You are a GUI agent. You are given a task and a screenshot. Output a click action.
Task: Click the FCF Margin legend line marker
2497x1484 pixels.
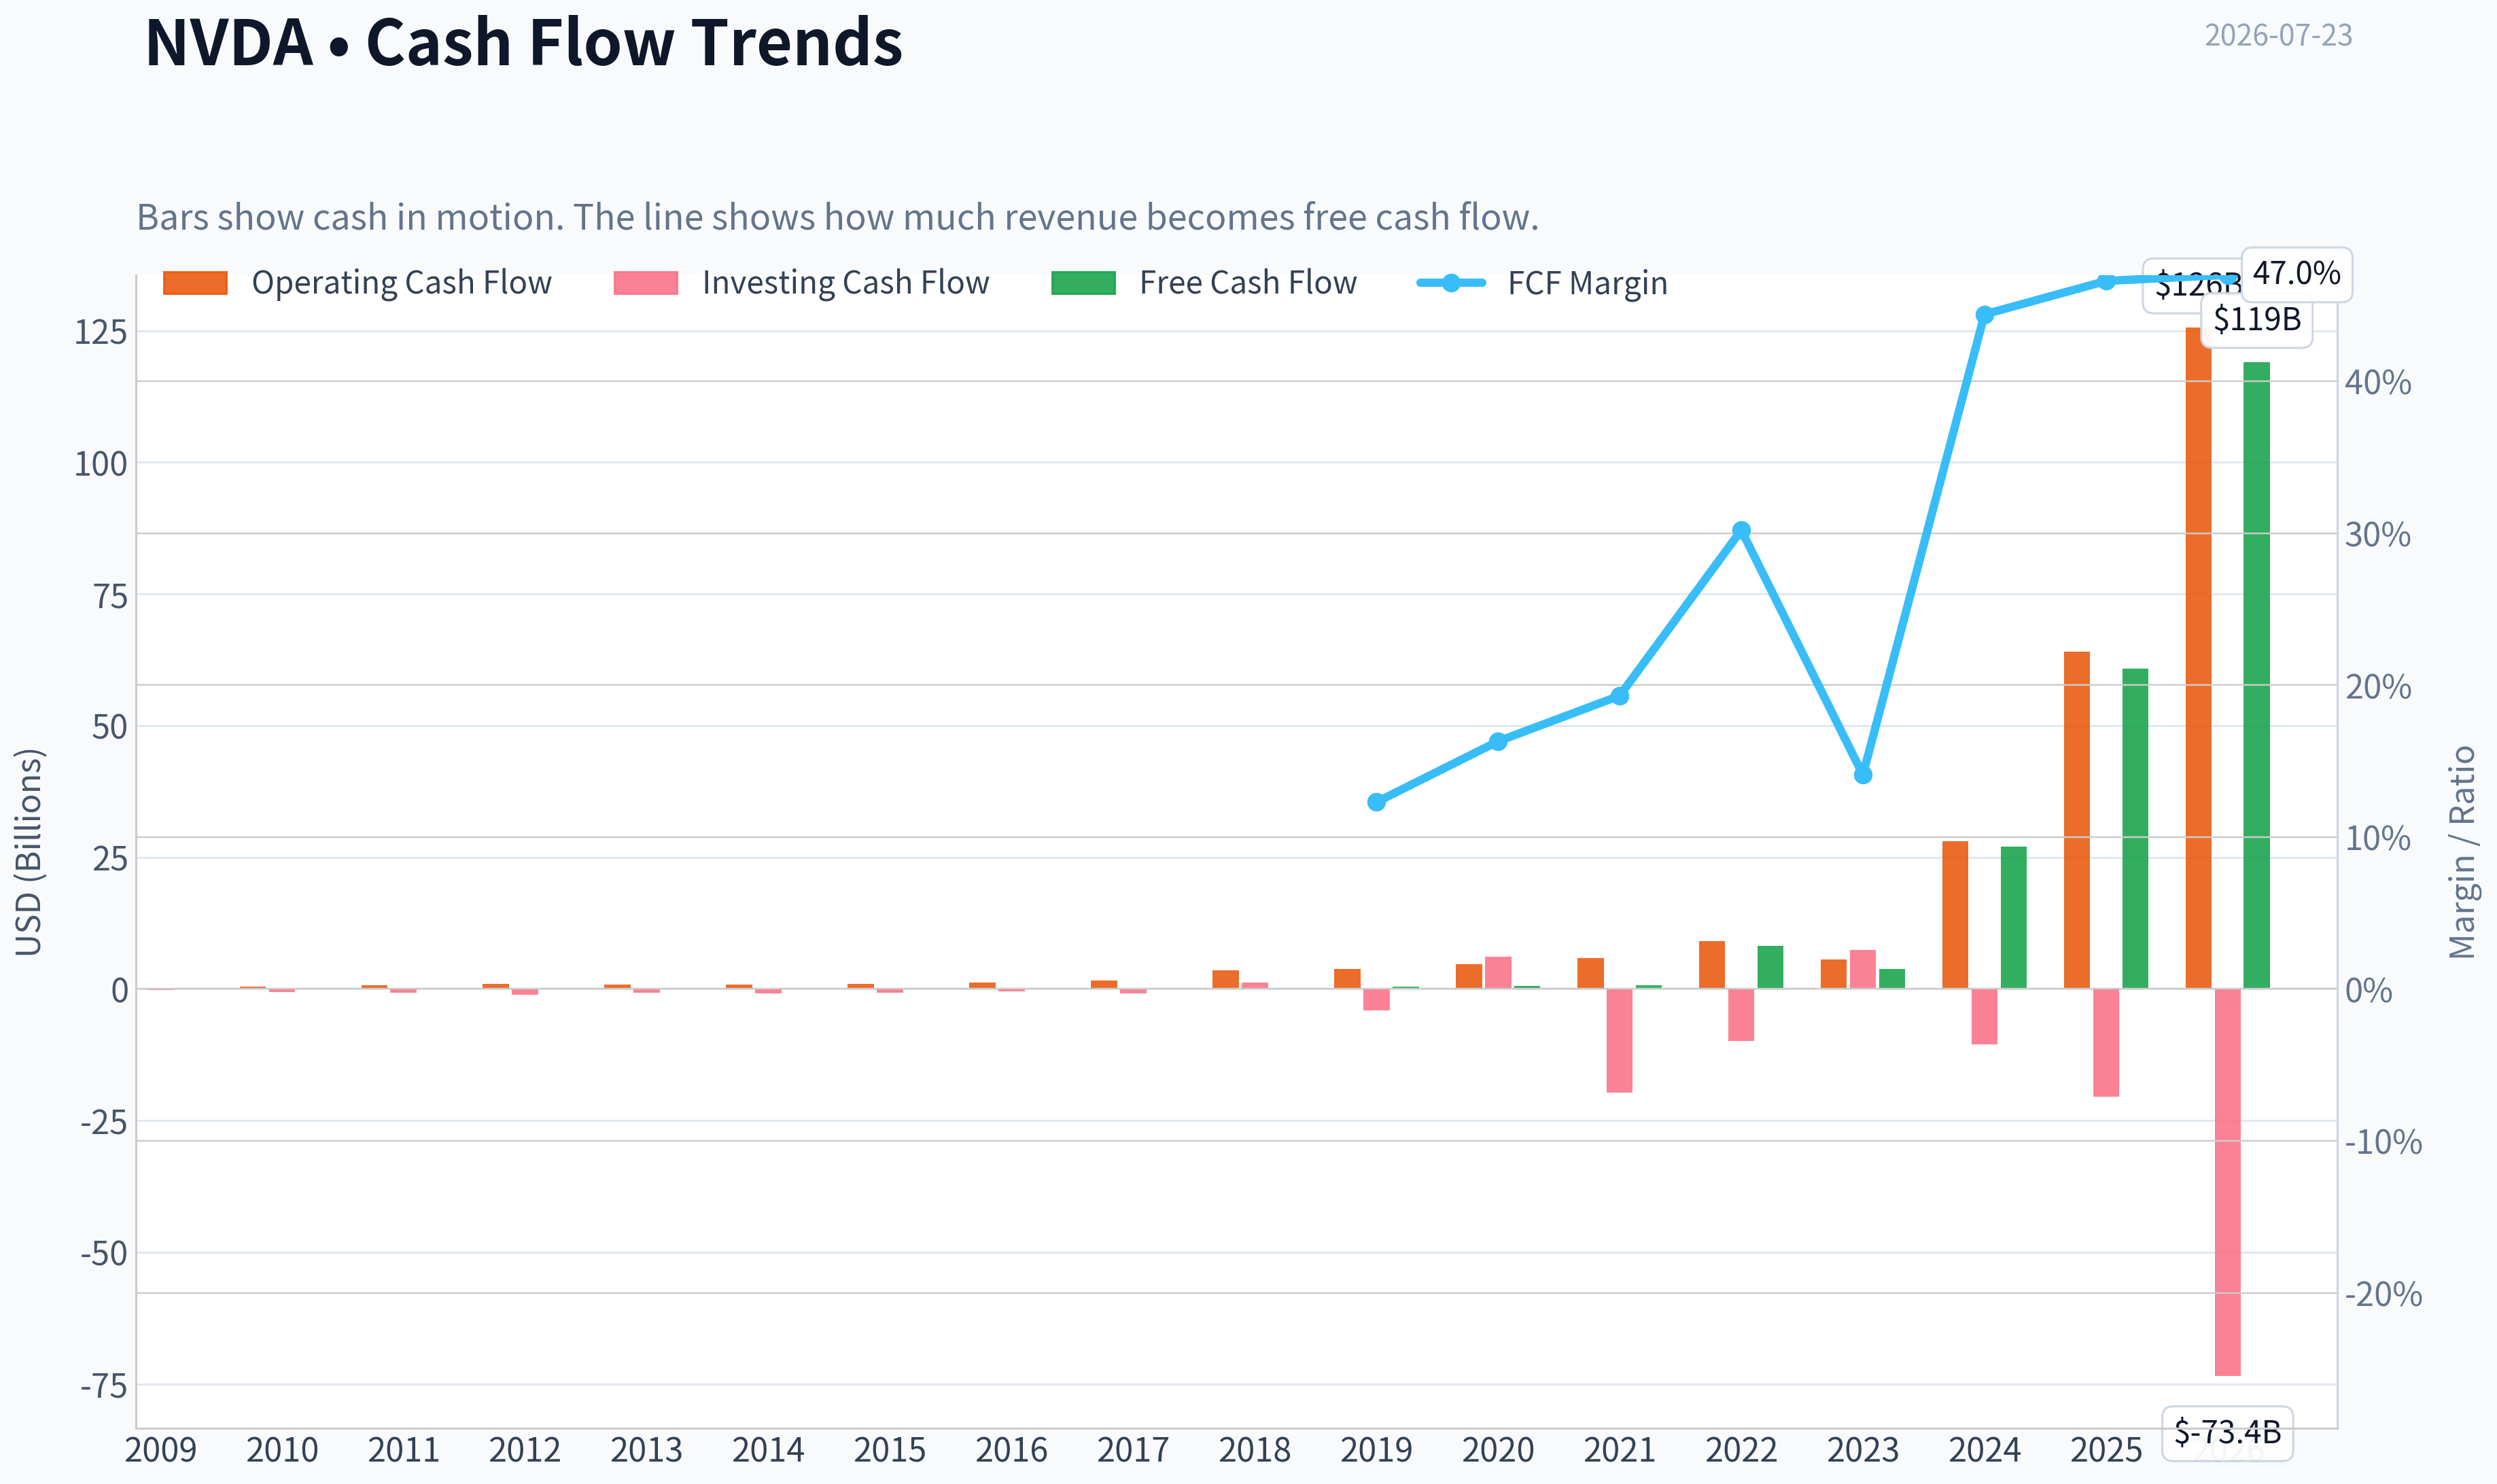(x=1451, y=283)
